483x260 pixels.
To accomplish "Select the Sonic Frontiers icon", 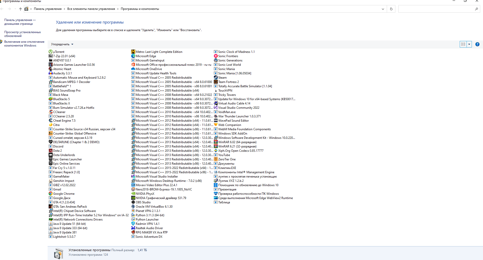I will (216, 56).
